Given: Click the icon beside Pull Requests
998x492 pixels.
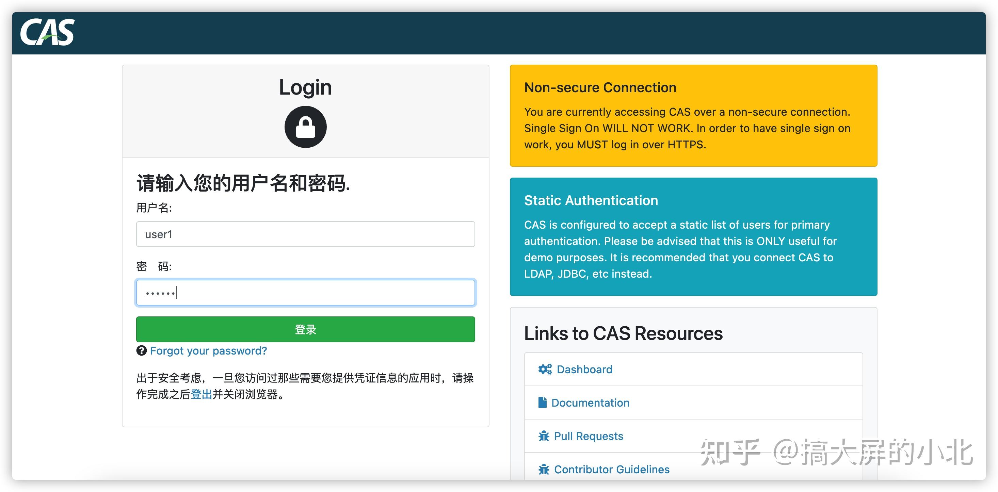Looking at the screenshot, I should 543,436.
